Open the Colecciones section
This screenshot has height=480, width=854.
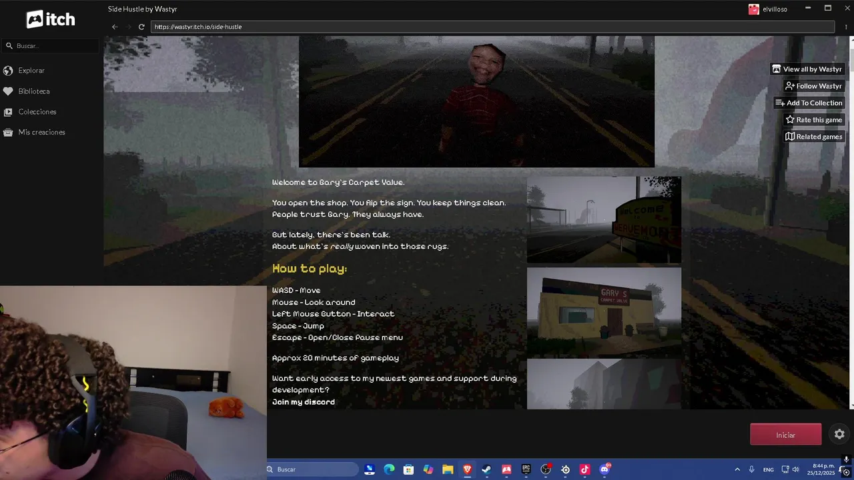coord(37,112)
